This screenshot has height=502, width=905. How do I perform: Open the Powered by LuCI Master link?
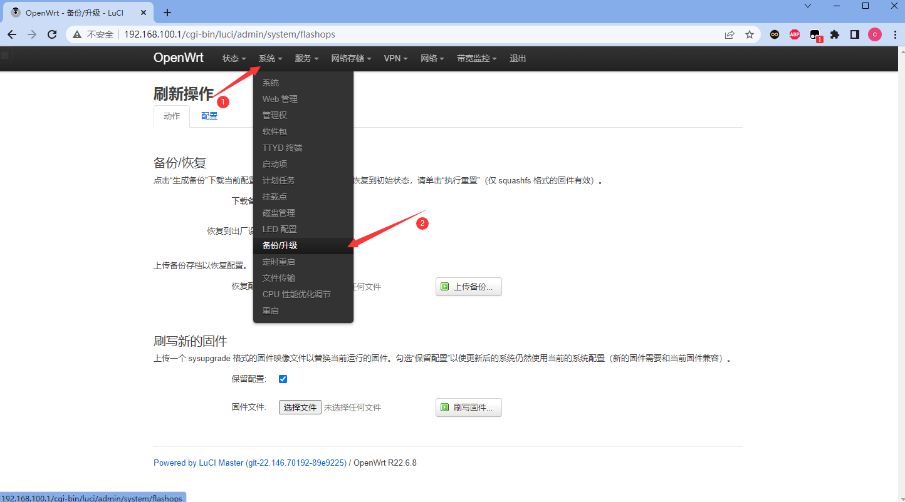coord(250,463)
